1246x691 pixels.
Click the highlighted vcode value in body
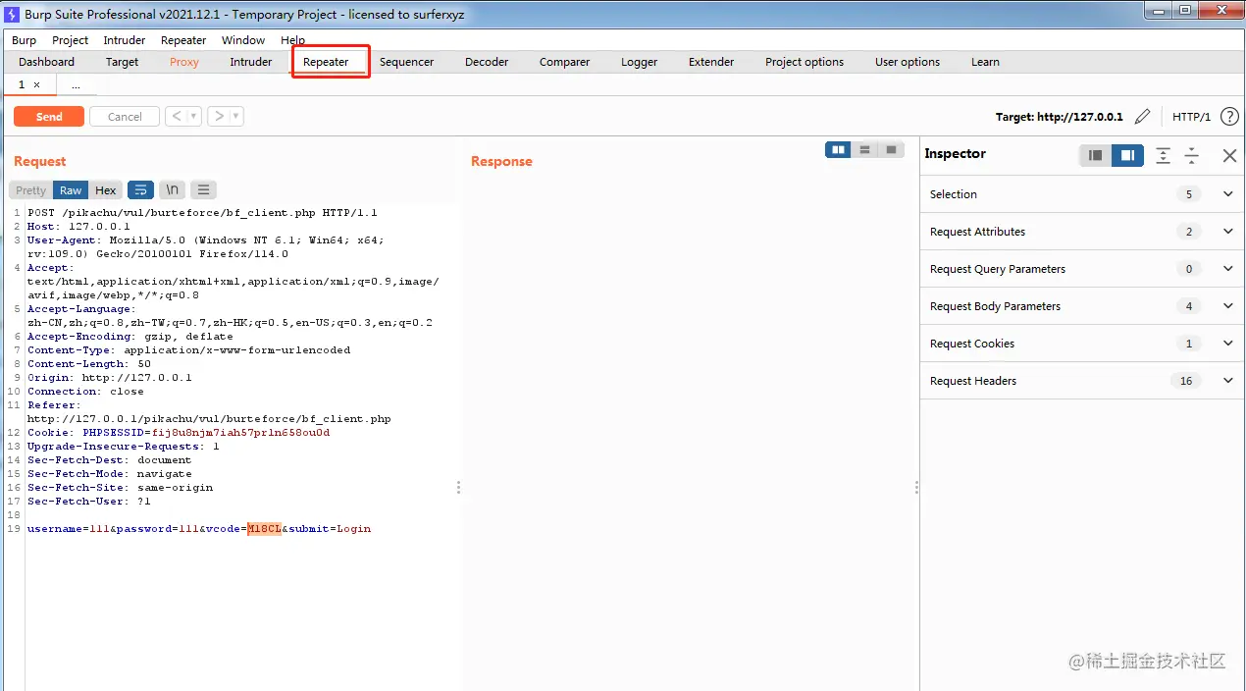[264, 529]
